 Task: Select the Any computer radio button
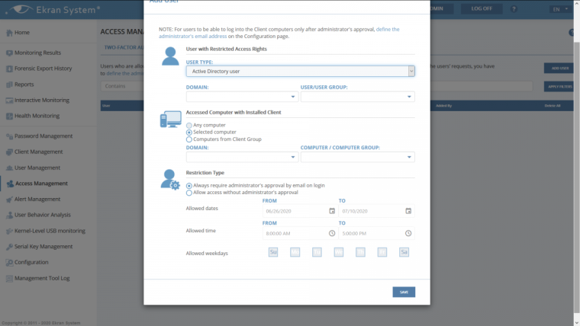click(x=188, y=125)
